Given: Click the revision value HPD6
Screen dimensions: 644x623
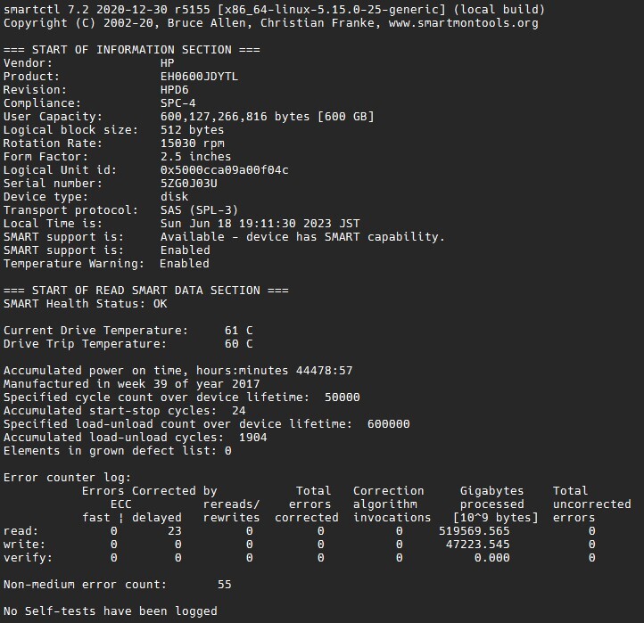Looking at the screenshot, I should pos(175,90).
